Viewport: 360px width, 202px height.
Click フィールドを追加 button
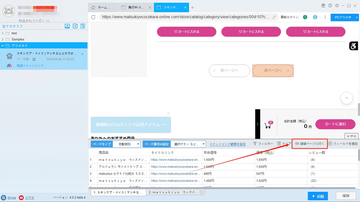pyautogui.click(x=343, y=144)
